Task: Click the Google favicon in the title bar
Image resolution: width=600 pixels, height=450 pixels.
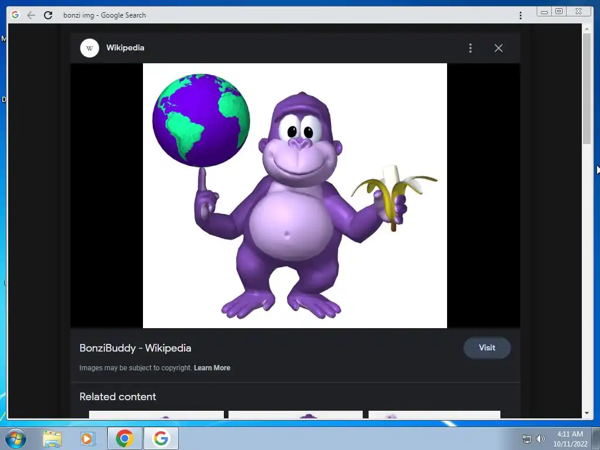Action: tap(15, 15)
